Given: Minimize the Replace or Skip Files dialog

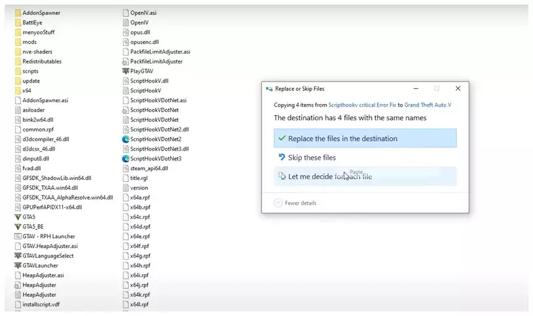Looking at the screenshot, I should (x=416, y=88).
